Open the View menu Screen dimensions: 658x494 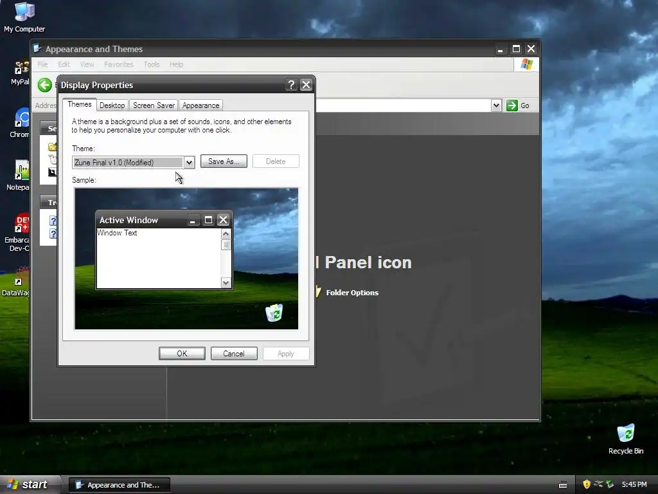(87, 64)
